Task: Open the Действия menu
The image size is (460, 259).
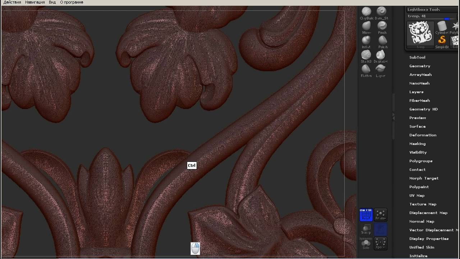Action: click(11, 2)
